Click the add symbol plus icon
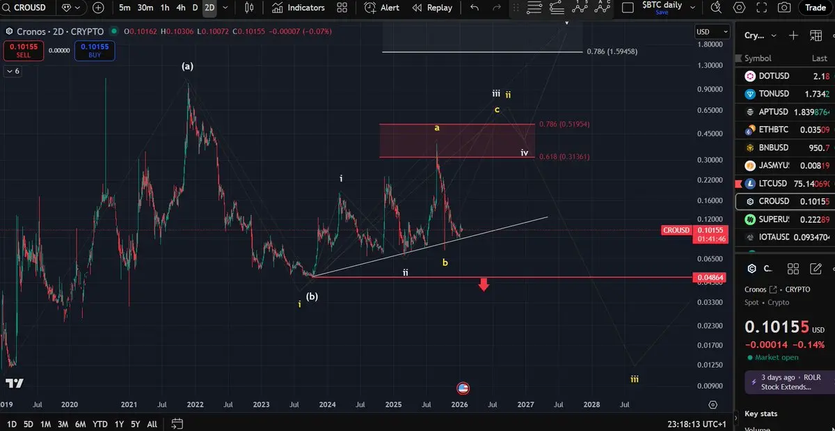The height and width of the screenshot is (431, 835). pos(98,8)
